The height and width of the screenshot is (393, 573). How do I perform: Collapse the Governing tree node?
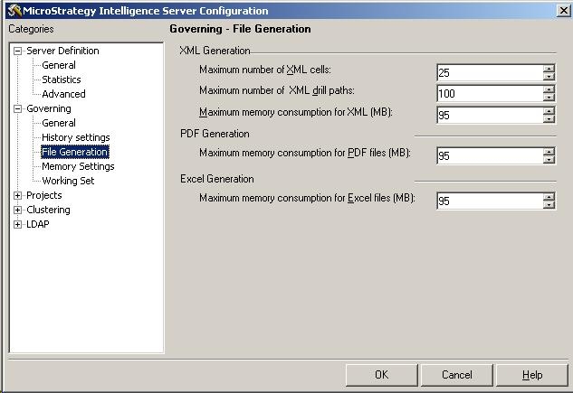(17, 108)
